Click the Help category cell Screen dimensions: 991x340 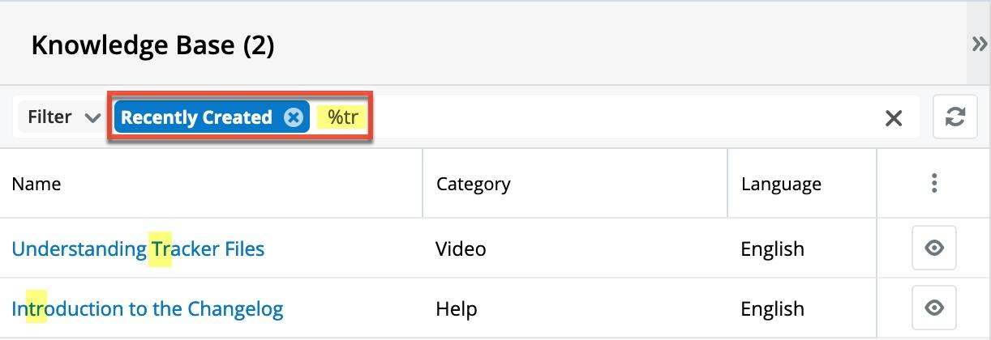(456, 308)
